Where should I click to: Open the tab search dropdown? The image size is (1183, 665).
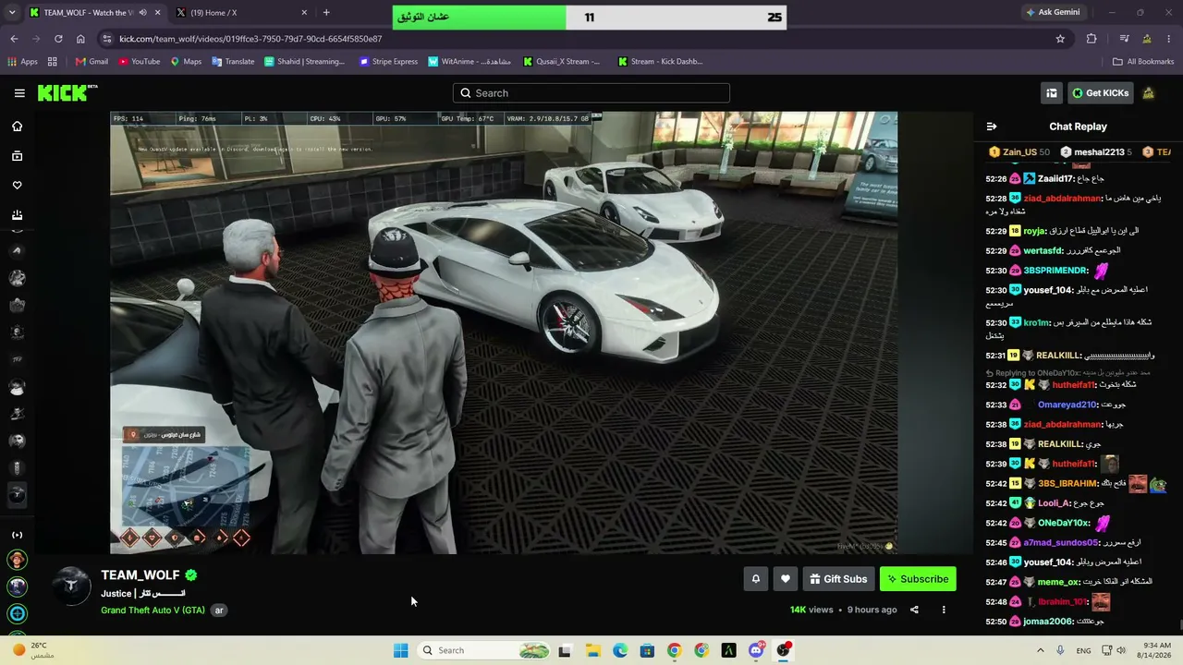14,13
